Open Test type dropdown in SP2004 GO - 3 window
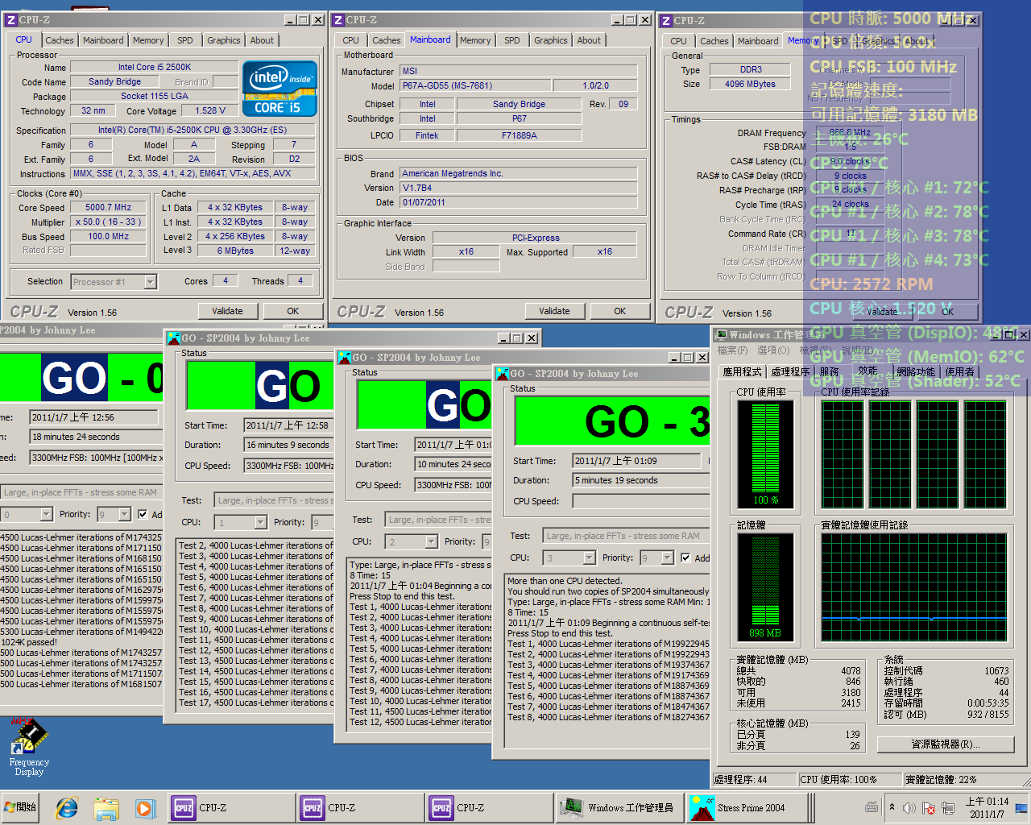The width and height of the screenshot is (1031, 825). [627, 536]
